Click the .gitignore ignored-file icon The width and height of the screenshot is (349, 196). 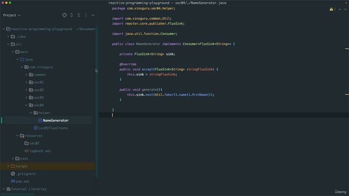(13, 174)
